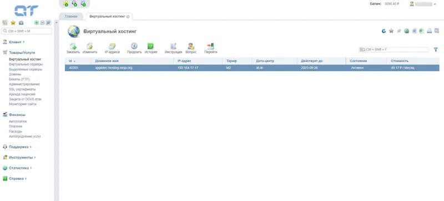
Task: Toggle the sidebar pin icon
Action: (48, 23)
